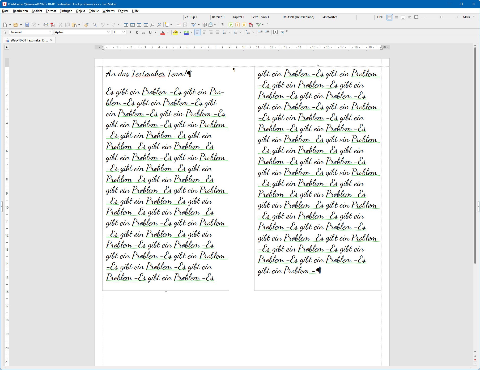Toggle bold formatting (F button)

[130, 32]
